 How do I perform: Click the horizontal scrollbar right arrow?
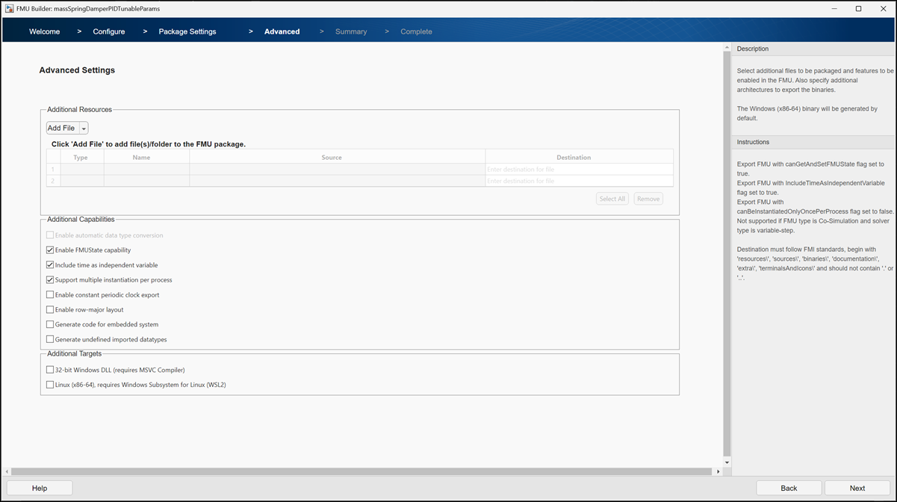[x=718, y=471]
